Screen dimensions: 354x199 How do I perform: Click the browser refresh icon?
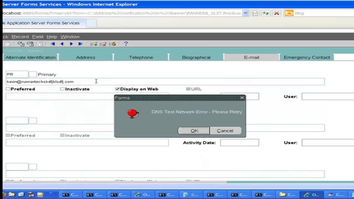[x=266, y=13]
